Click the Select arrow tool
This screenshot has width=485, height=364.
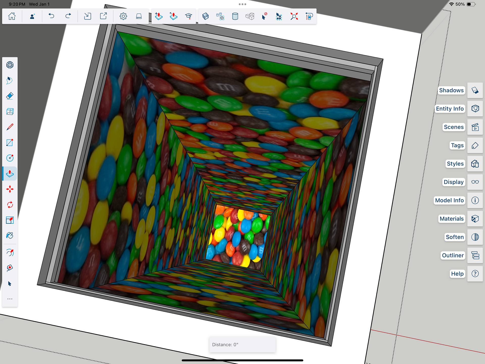click(x=10, y=284)
